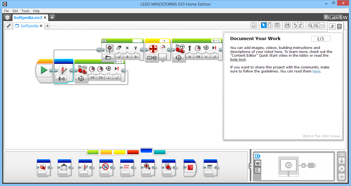The height and width of the screenshot is (186, 351).
Task: Undo the last action
Action: point(295,25)
